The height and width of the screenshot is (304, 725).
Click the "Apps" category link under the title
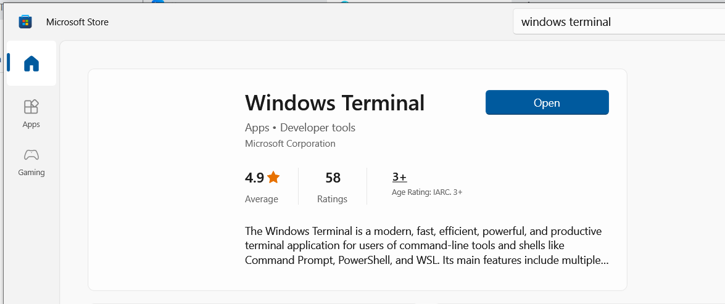tap(257, 128)
